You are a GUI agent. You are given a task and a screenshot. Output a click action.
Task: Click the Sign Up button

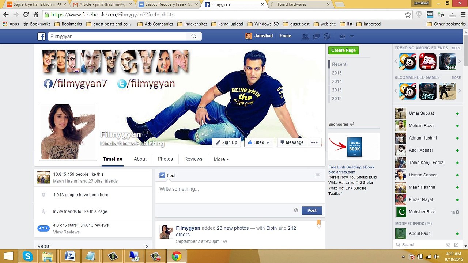226,142
